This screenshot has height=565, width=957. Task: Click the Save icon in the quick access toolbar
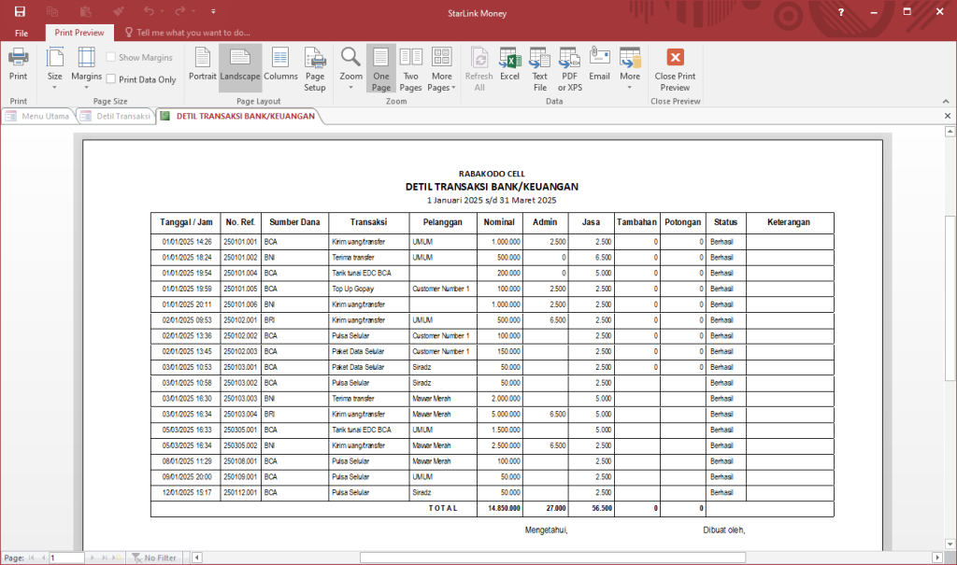[x=21, y=11]
